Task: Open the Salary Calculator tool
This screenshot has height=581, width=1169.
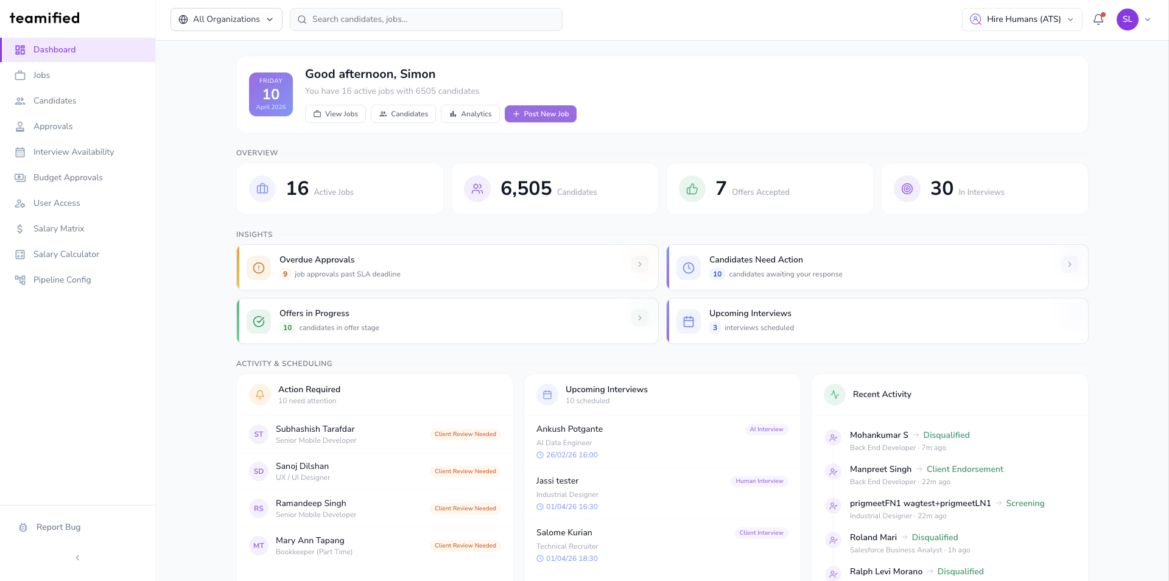Action: coord(66,254)
